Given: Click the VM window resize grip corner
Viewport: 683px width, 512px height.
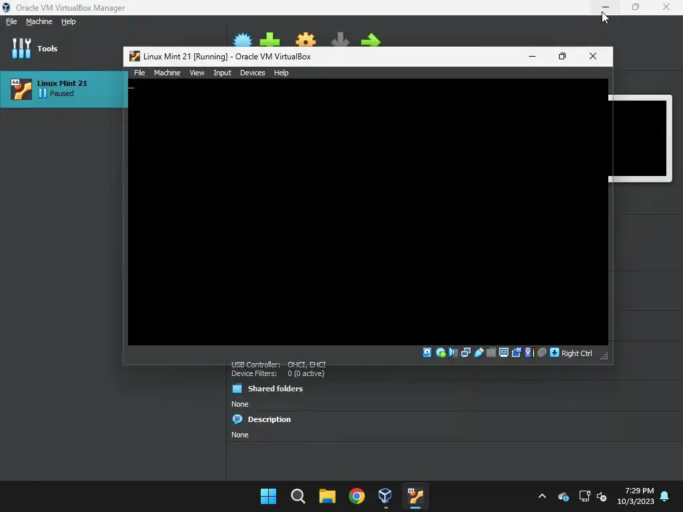Looking at the screenshot, I should tap(604, 356).
